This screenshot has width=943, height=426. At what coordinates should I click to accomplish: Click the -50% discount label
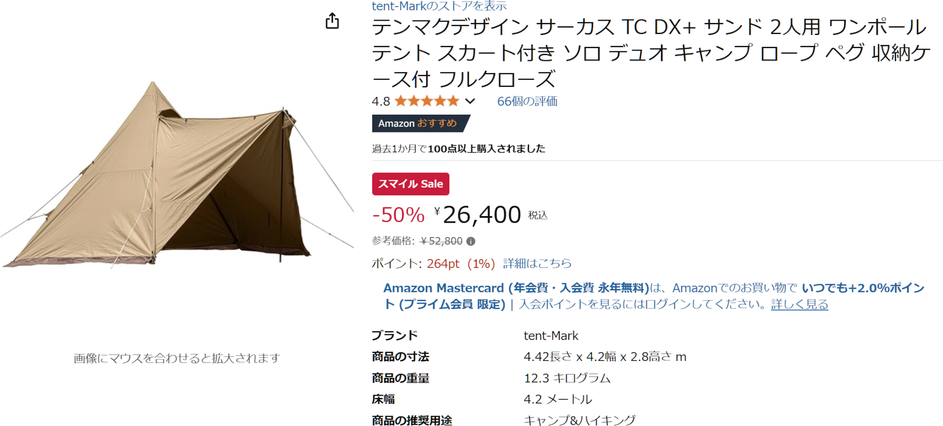click(x=398, y=215)
